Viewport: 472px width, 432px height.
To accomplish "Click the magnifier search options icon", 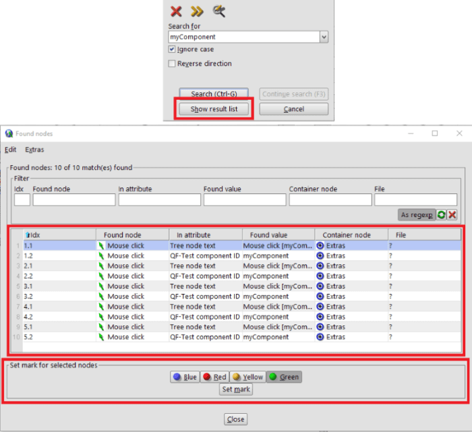I will pos(219,11).
